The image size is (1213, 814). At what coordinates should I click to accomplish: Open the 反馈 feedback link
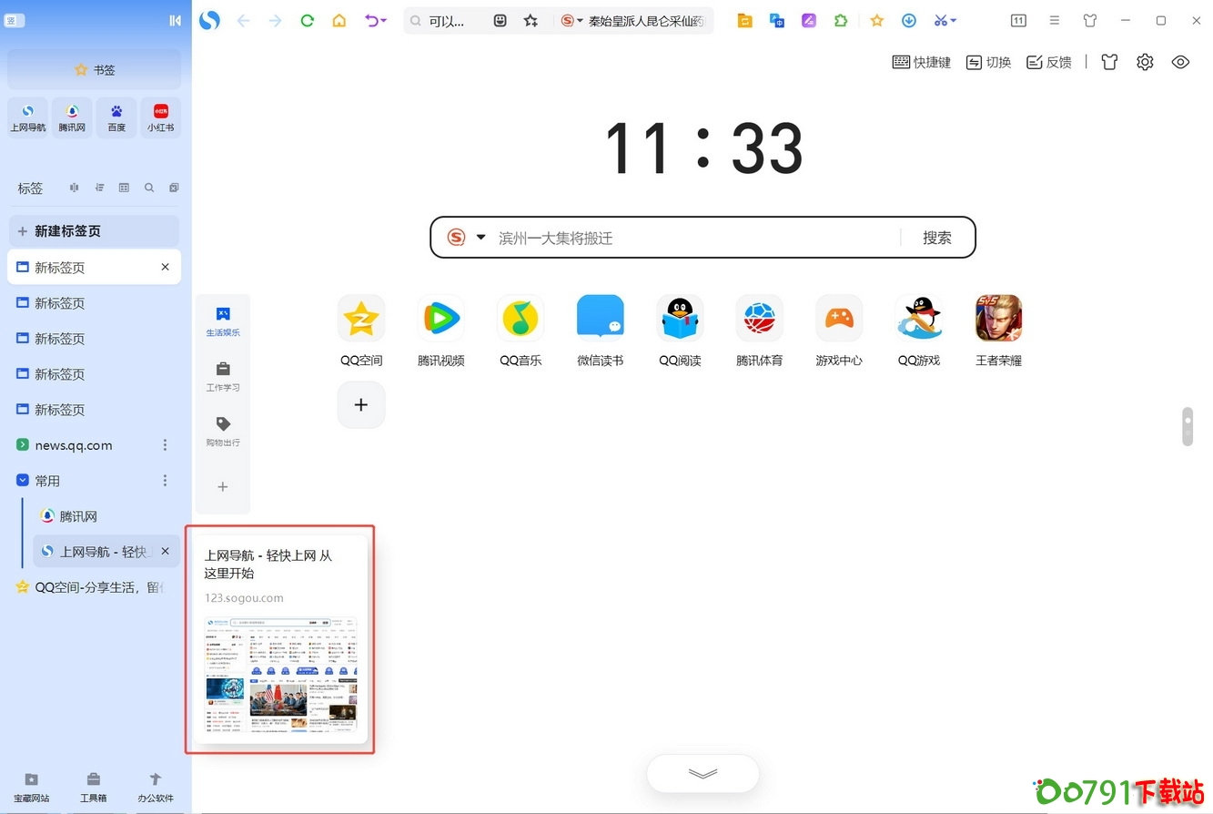(1048, 62)
